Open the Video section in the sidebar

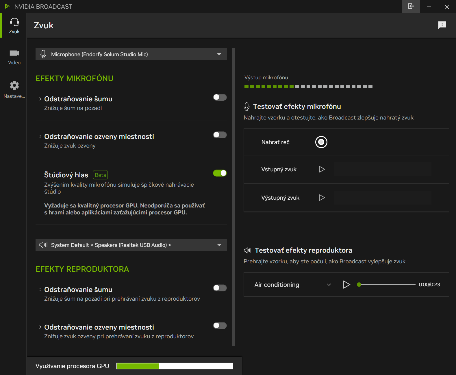(14, 57)
